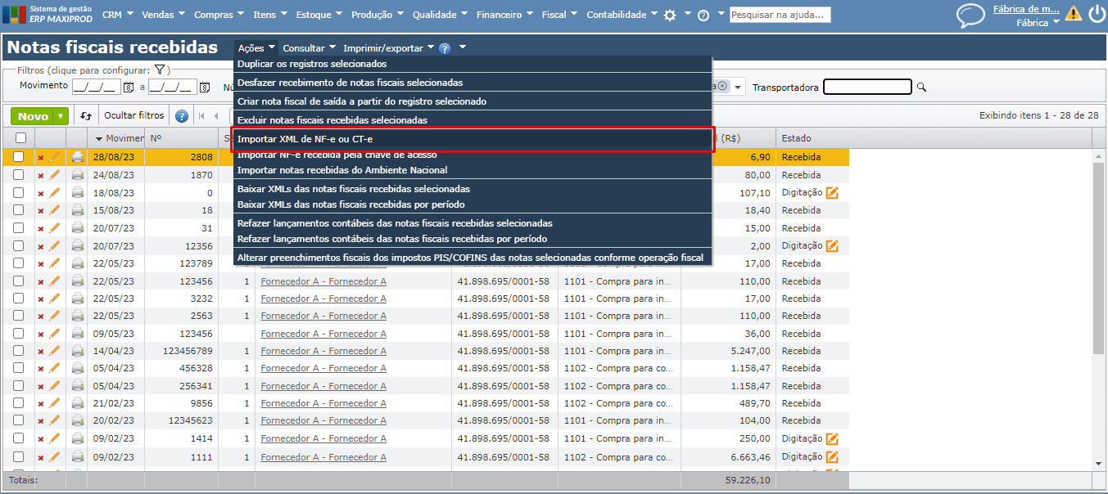The image size is (1108, 494).
Task: Click the power logout icon
Action: (1096, 15)
